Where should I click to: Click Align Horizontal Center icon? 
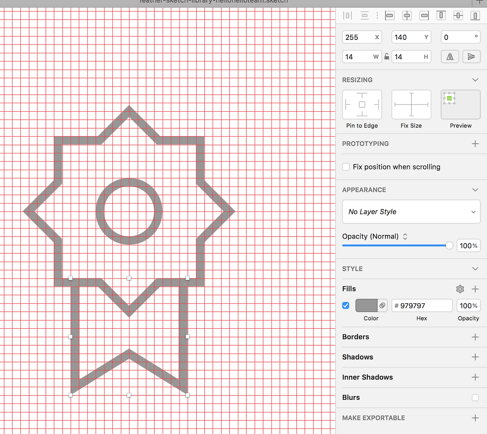click(x=407, y=16)
